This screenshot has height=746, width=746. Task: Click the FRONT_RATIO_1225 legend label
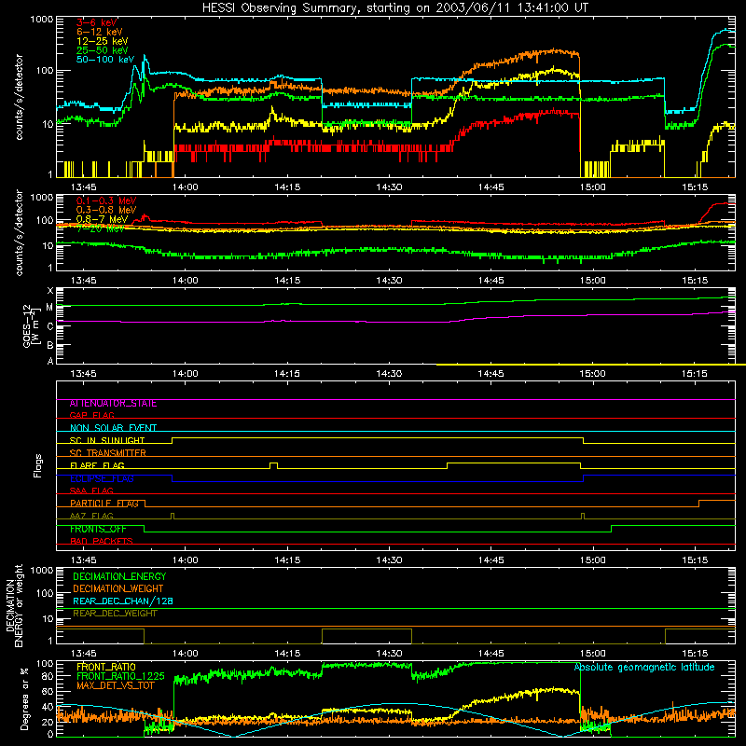tap(120, 676)
